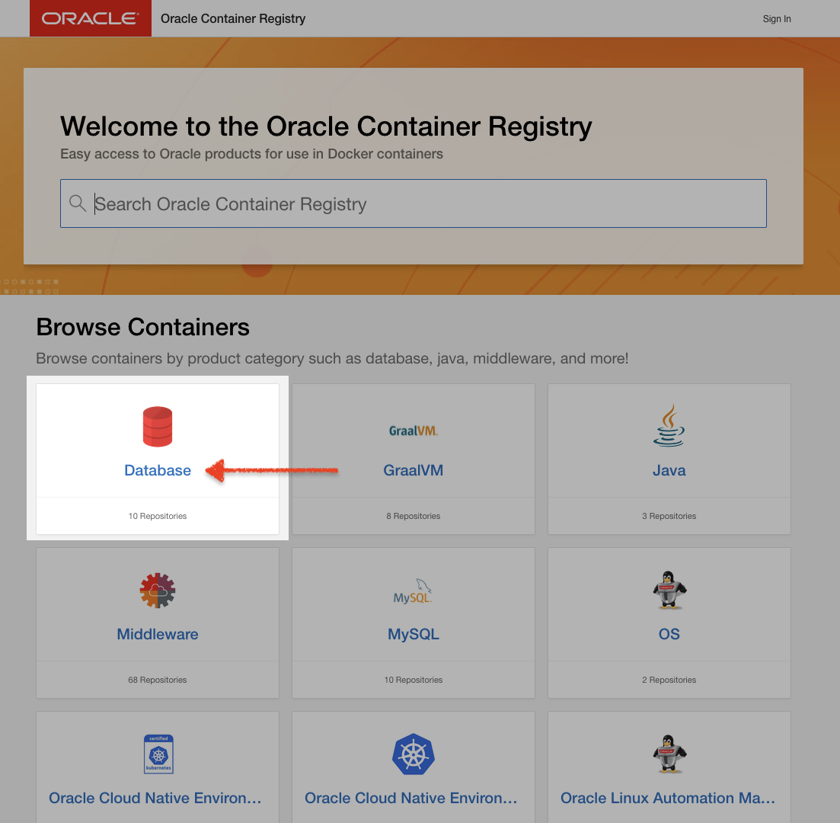Open the Database category link

pos(158,470)
